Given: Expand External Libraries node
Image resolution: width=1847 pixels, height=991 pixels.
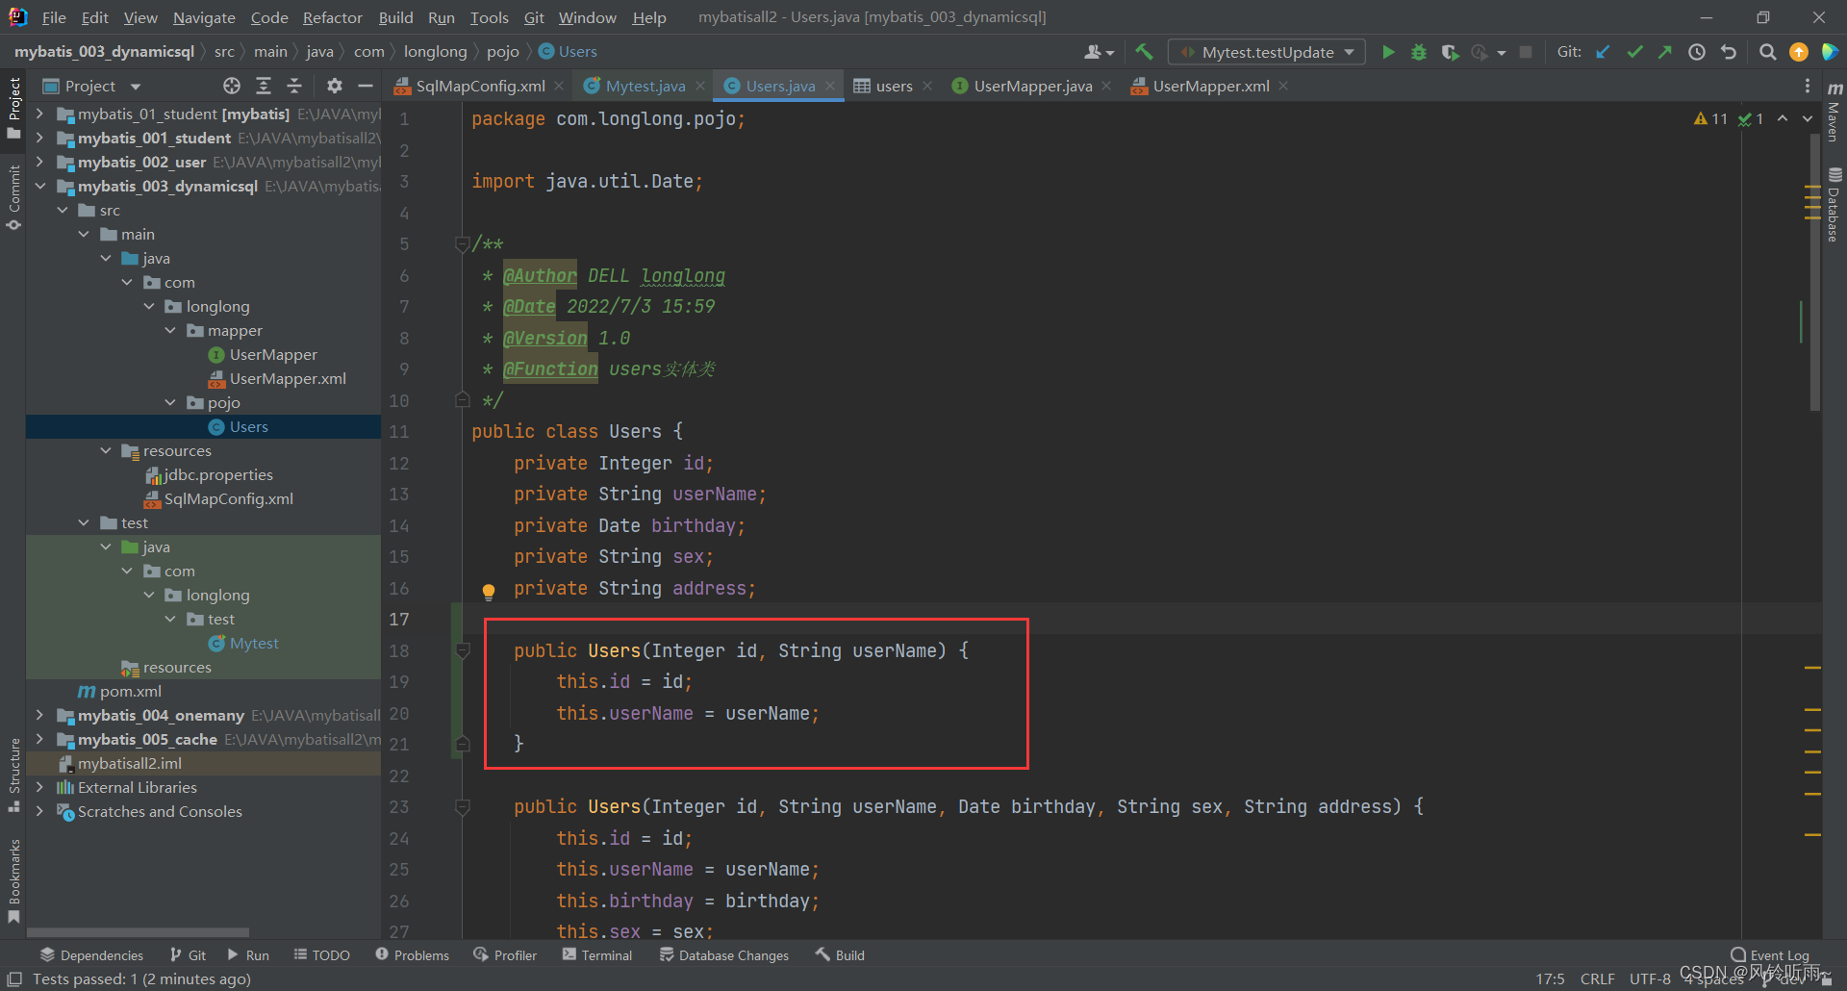Looking at the screenshot, I should click(39, 787).
